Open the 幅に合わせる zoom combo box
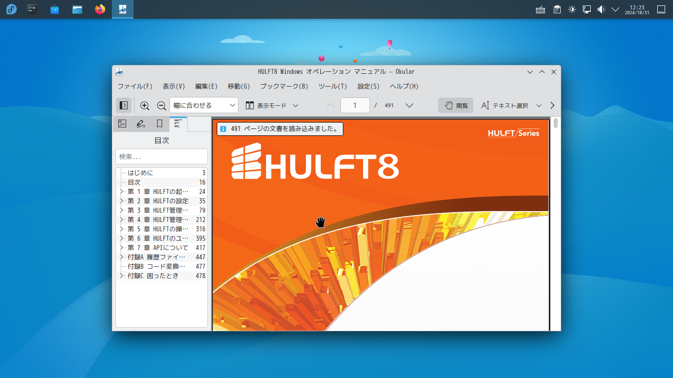Viewport: 673px width, 378px height. coord(204,105)
